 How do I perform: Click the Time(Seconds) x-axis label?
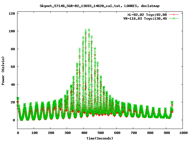[x=100, y=138]
